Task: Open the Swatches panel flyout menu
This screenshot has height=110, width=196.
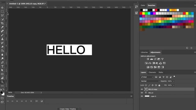Action: (195, 5)
